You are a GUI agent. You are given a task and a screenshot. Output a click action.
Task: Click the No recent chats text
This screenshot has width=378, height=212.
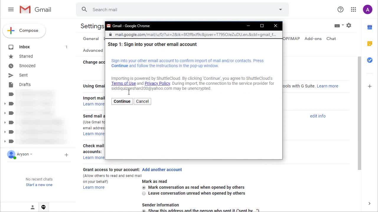coord(39,179)
